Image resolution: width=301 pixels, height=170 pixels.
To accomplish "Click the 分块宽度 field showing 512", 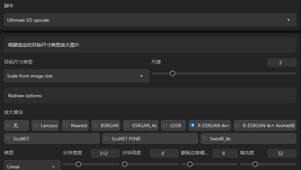I will pos(105,153).
